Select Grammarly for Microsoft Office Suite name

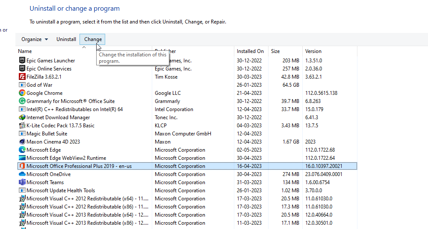[x=71, y=101]
